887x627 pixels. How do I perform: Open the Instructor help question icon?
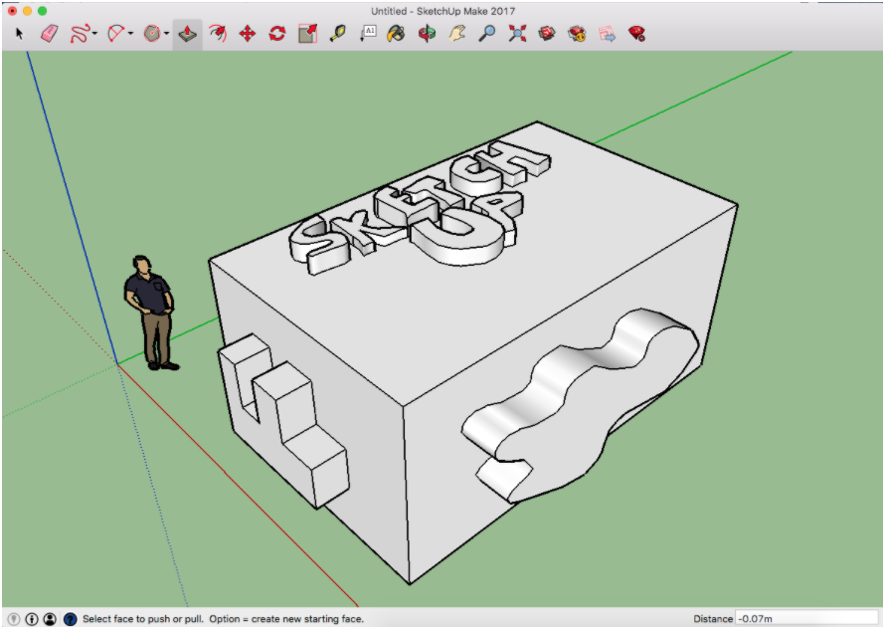71,619
